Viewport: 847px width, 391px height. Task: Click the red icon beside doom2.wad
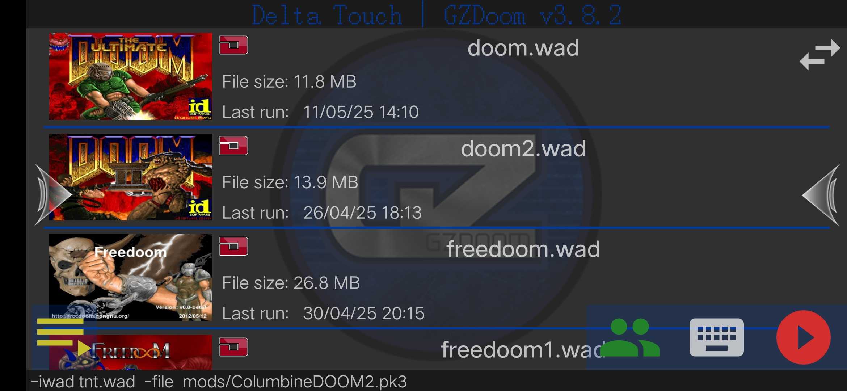tap(233, 146)
